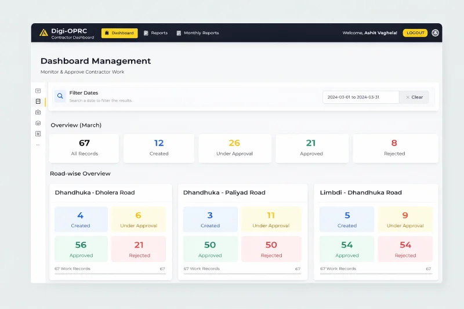Select the highlighted list icon in sidebar

coord(38,101)
